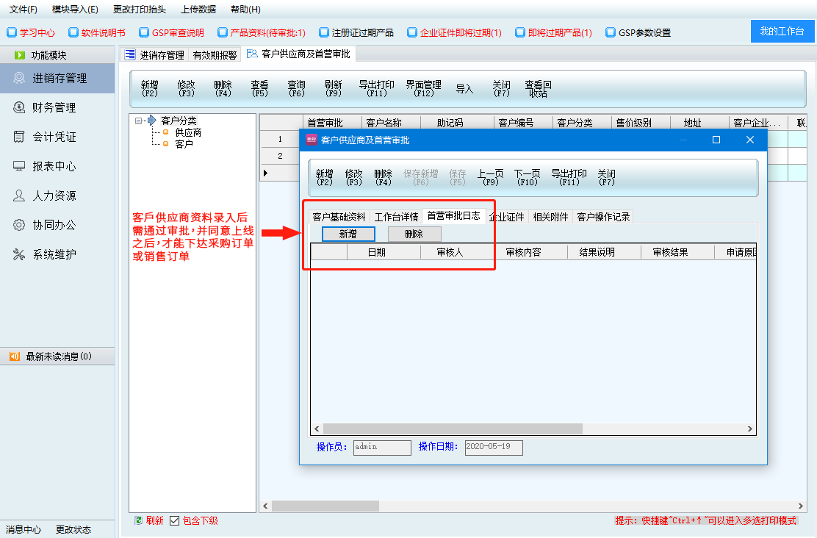Click the dialog horizontal scrollbar thumb
Viewport: 817px width, 538px height.
pos(453,429)
